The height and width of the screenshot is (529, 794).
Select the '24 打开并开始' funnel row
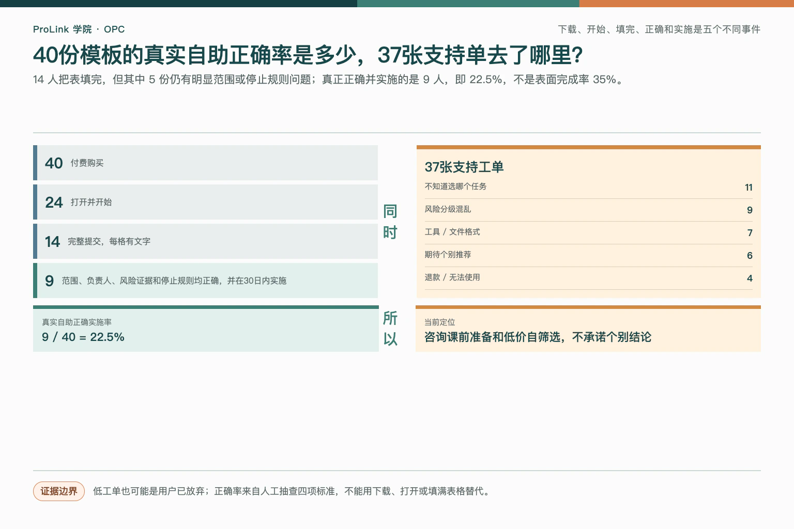pyautogui.click(x=206, y=202)
